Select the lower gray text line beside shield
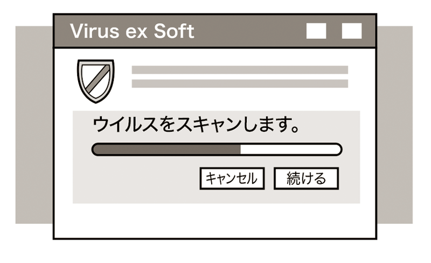 (x=240, y=84)
